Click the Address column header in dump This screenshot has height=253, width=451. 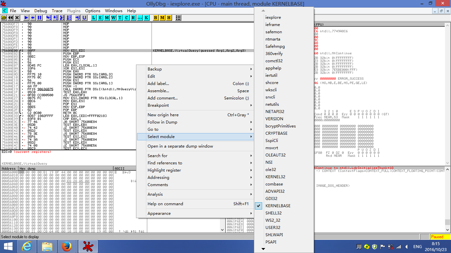[x=9, y=169]
